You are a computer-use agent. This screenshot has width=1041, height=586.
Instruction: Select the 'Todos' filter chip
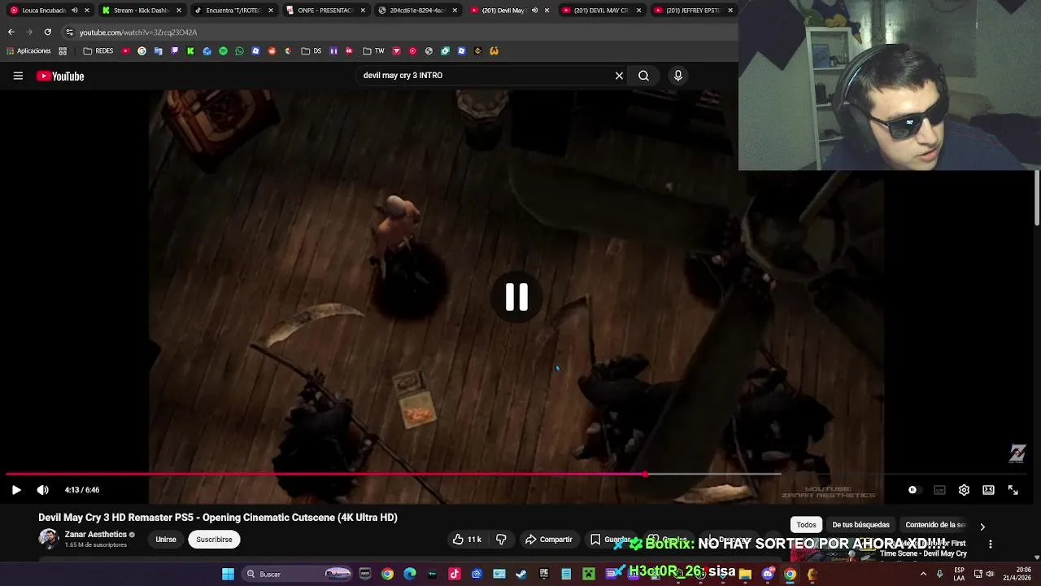click(x=806, y=525)
